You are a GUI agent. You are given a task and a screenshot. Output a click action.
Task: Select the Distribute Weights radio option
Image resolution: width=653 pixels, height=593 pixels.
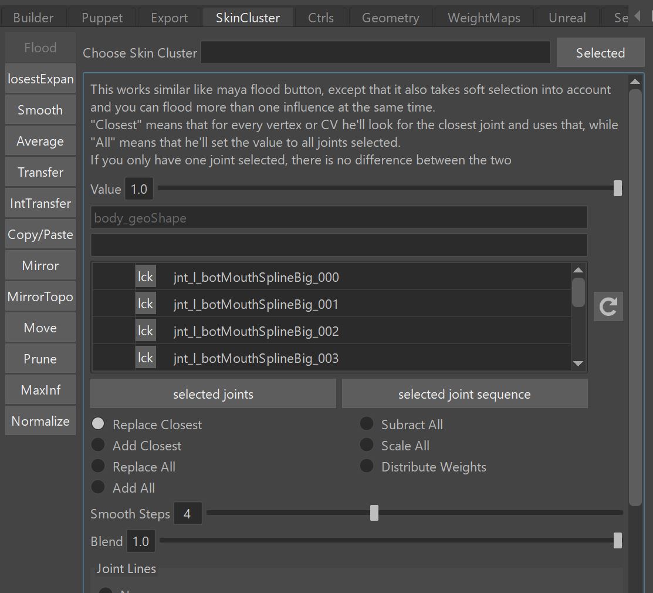(367, 466)
